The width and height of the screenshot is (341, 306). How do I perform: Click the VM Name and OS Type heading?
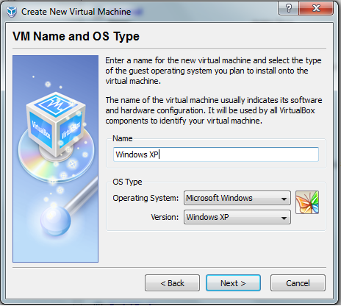coord(76,36)
